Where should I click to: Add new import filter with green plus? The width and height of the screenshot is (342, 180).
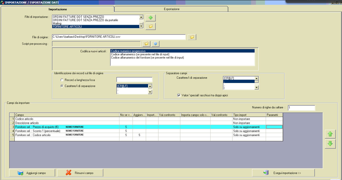click(151, 18)
